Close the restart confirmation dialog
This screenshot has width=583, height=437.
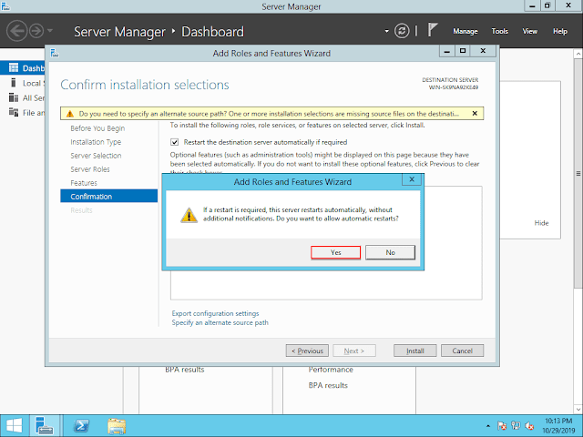[412, 179]
